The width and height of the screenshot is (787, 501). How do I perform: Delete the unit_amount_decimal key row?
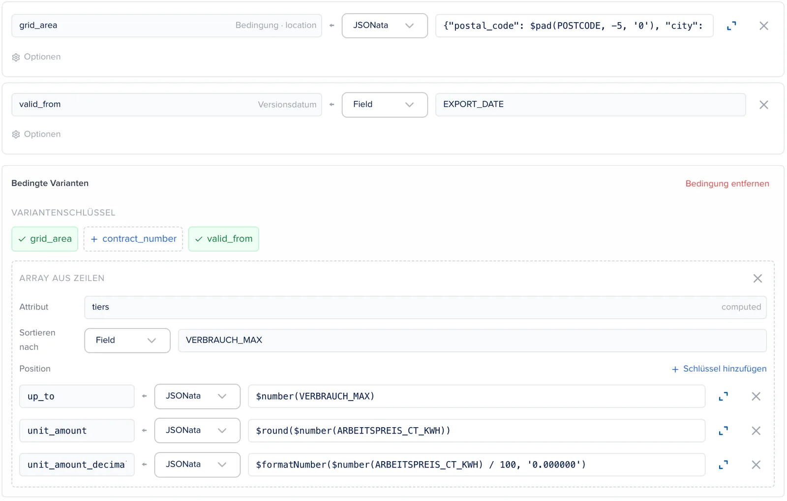click(756, 465)
